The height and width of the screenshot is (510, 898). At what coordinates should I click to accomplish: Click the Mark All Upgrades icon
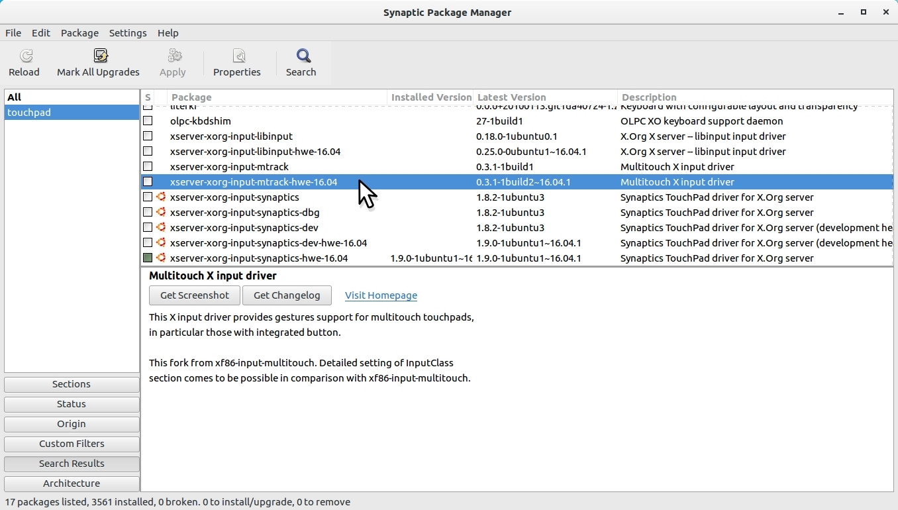[100, 56]
